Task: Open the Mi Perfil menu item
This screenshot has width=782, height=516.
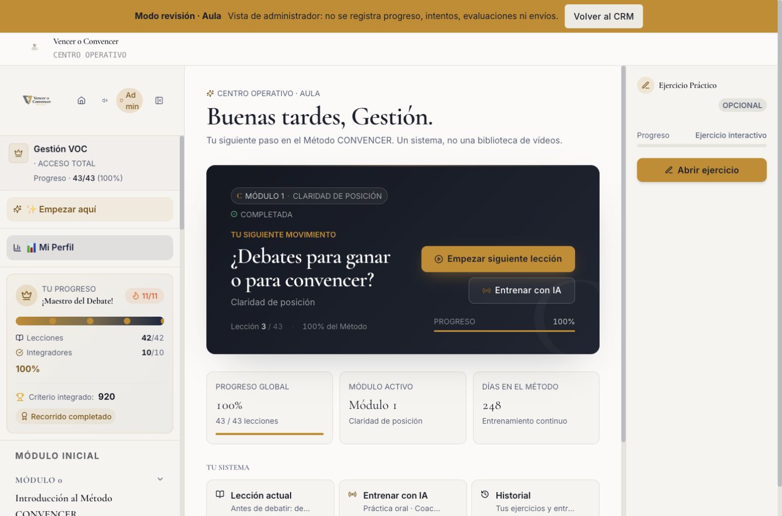Action: click(x=90, y=247)
